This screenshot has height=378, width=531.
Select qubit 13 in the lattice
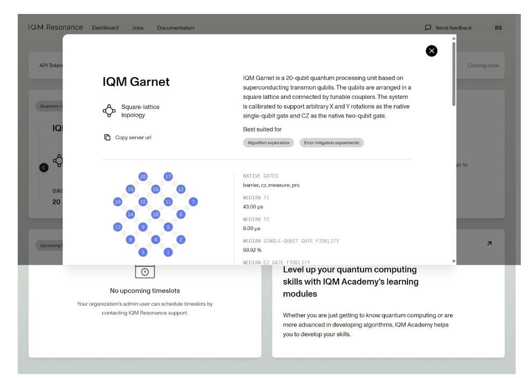[118, 227]
